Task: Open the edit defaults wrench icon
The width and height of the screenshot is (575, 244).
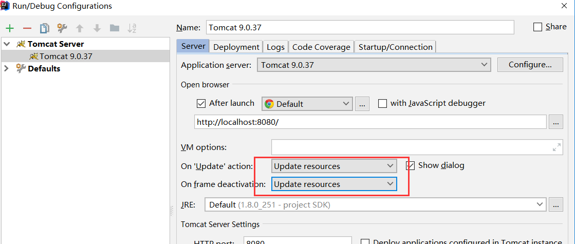Action: (62, 28)
